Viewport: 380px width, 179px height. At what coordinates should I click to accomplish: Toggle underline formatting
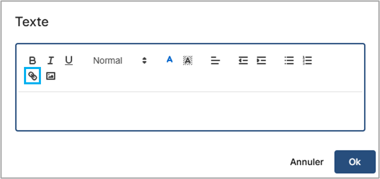coord(69,61)
